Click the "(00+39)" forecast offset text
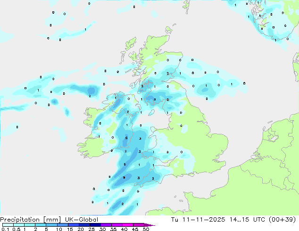 pos(282,220)
